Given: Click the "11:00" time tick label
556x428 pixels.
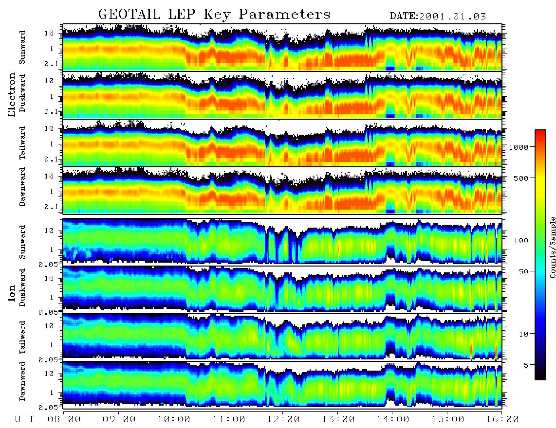Looking at the screenshot, I should (229, 420).
